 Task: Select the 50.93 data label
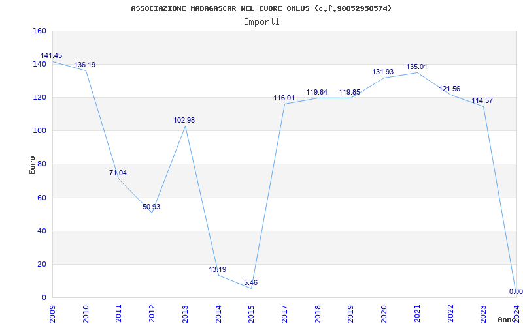(x=151, y=207)
